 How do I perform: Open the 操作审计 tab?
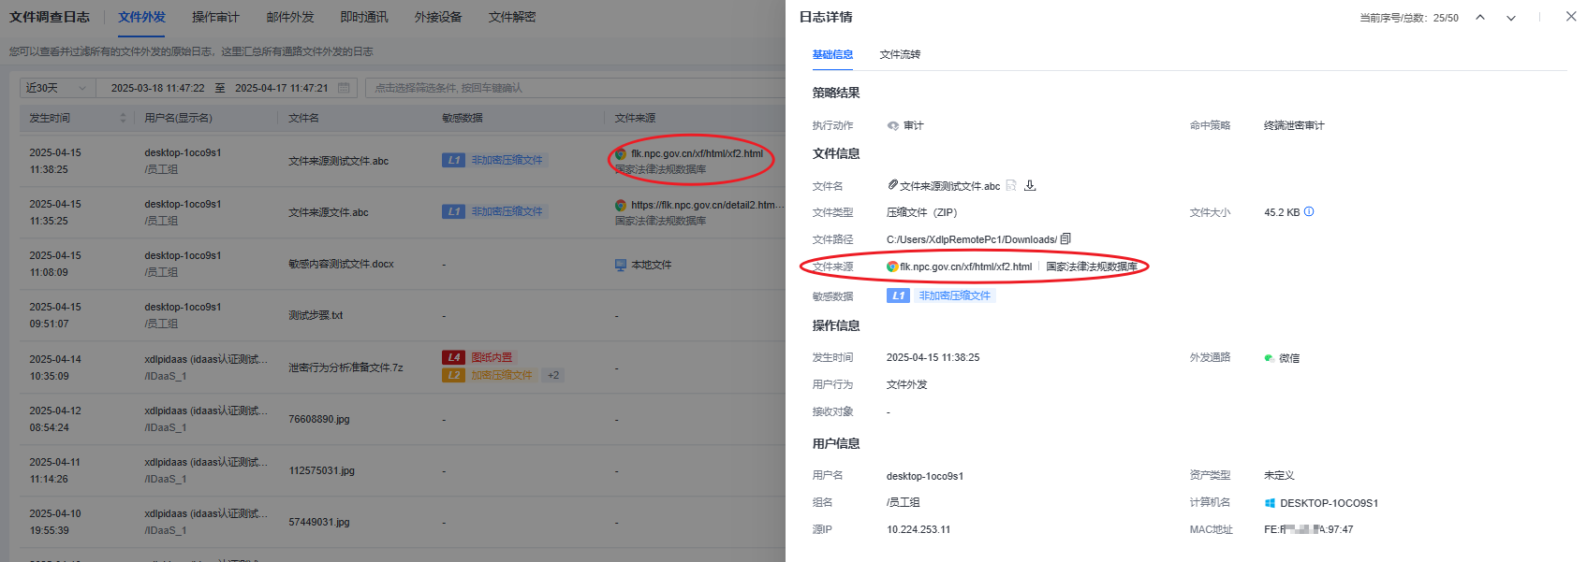coord(215,17)
